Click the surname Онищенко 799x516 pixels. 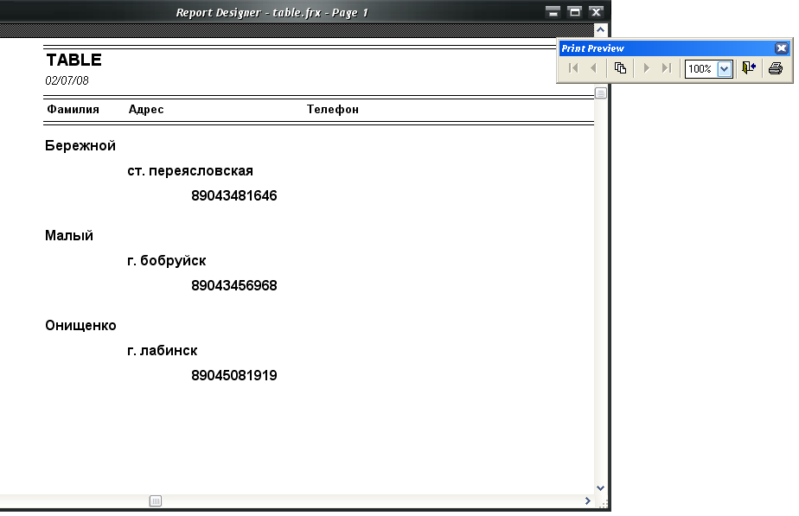tap(80, 326)
